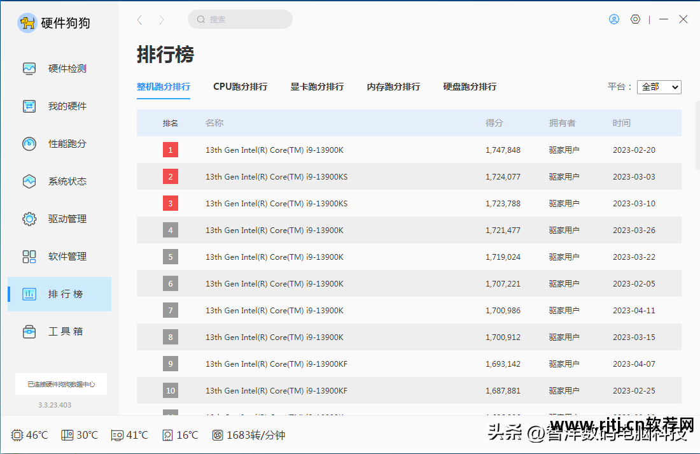Click the CPU temperature 46°C icon

tap(17, 435)
